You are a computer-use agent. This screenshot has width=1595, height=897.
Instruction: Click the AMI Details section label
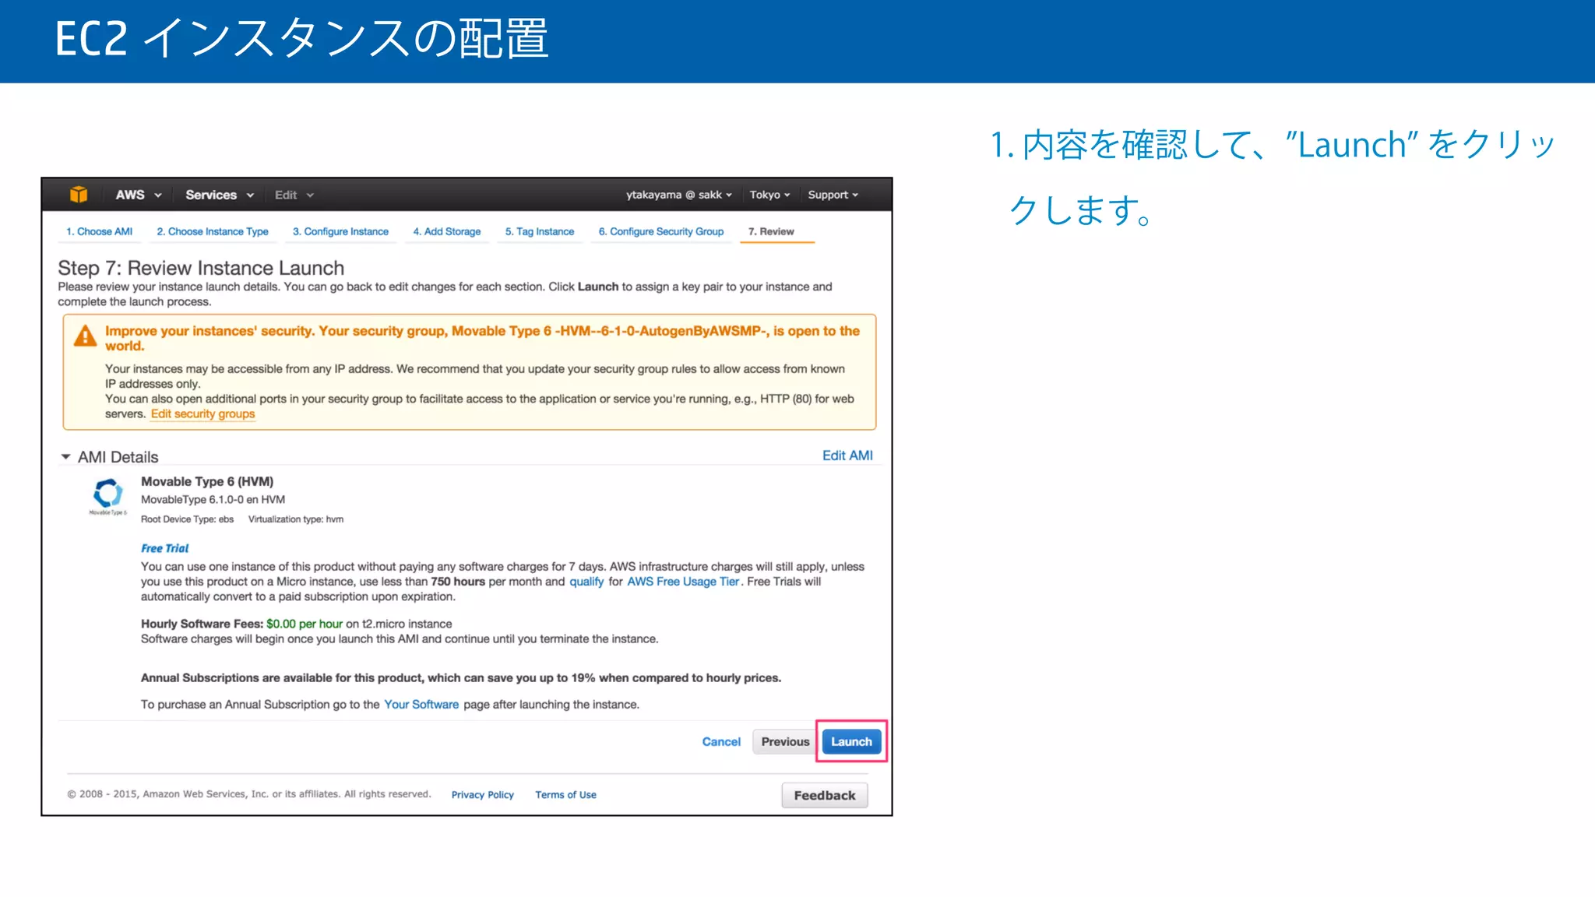[x=118, y=457]
